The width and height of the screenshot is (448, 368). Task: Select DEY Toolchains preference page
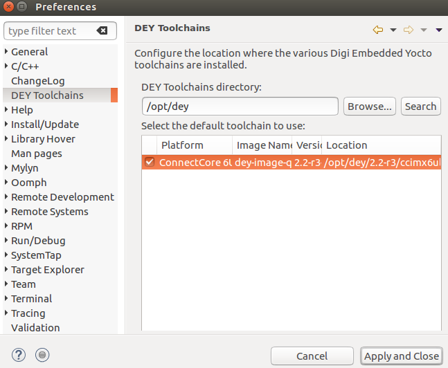pos(47,95)
